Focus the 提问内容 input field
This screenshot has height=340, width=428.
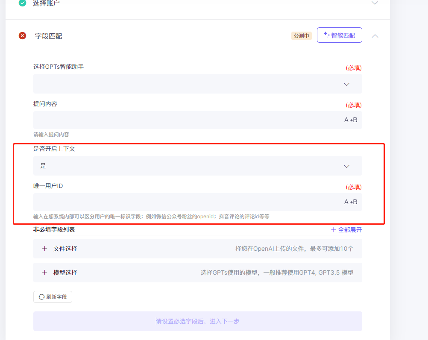[198, 120]
